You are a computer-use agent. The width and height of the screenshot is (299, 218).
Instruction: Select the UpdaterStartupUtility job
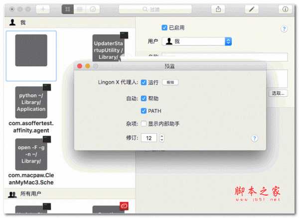tap(108, 48)
